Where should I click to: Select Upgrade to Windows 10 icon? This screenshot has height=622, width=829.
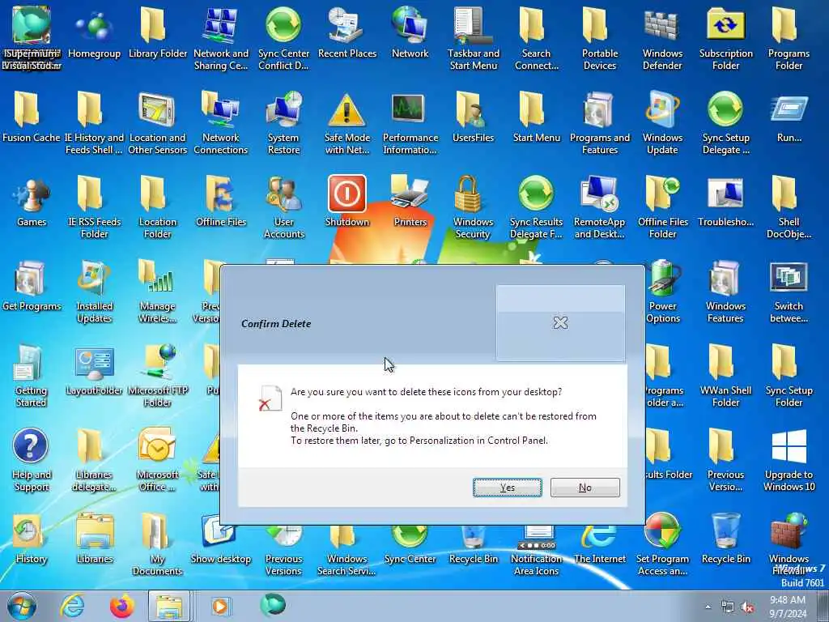click(x=789, y=460)
